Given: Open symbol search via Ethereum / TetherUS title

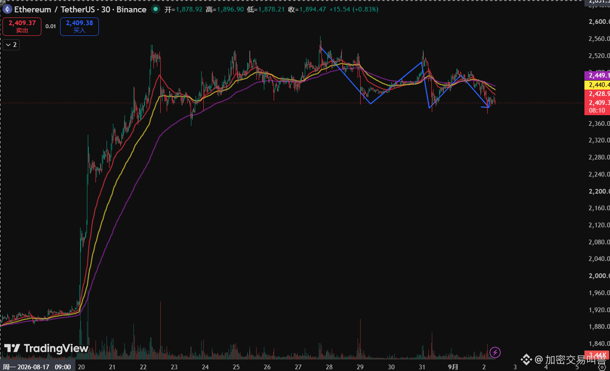Looking at the screenshot, I should pyautogui.click(x=80, y=9).
